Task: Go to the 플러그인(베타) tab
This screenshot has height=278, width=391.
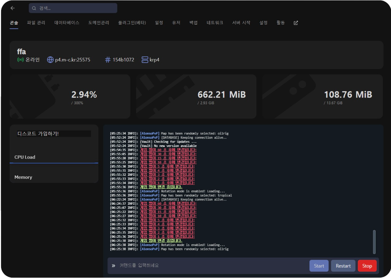Action: (132, 23)
